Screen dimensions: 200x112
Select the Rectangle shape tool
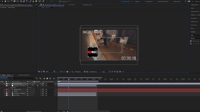(x=21, y=1)
